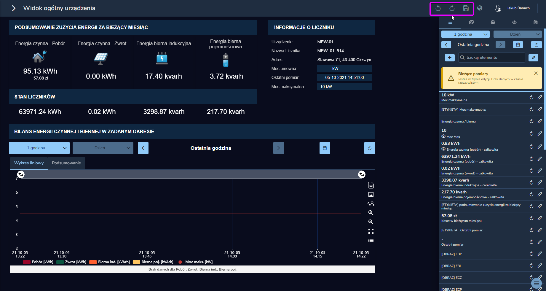Select the Wykres liniowy tab
This screenshot has width=546, height=291.
click(x=29, y=163)
